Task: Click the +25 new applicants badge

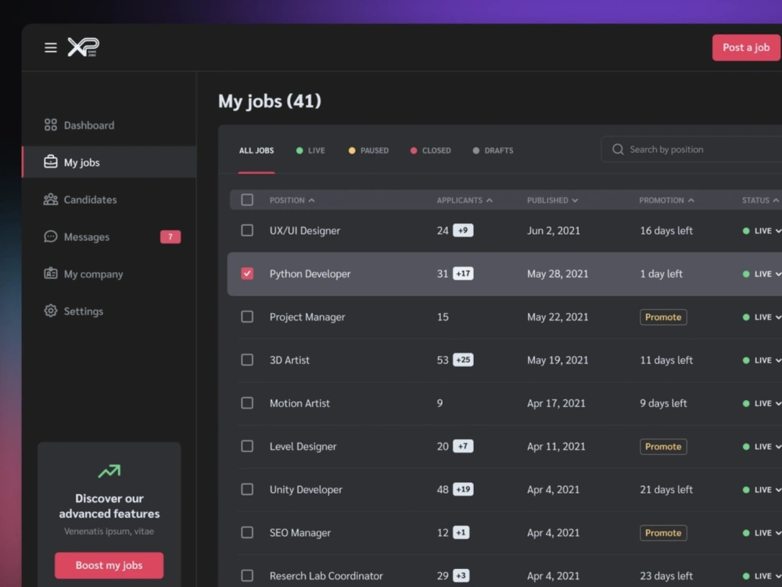Action: 463,360
